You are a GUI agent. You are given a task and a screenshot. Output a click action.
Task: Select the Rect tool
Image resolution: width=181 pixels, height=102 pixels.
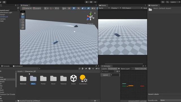(x=23, y=25)
